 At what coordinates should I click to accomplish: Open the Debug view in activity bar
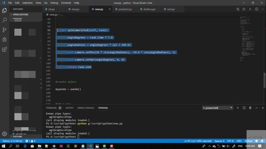click(5, 40)
